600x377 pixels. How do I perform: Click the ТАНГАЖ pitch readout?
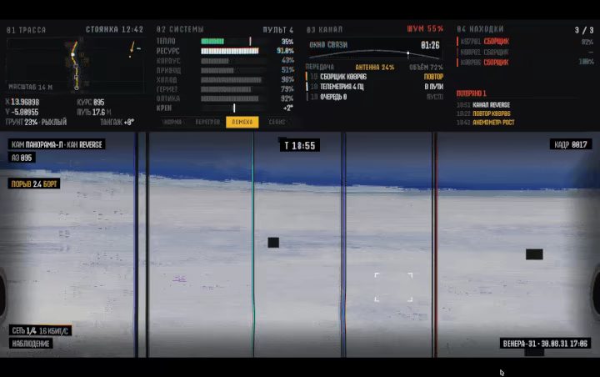coord(117,123)
